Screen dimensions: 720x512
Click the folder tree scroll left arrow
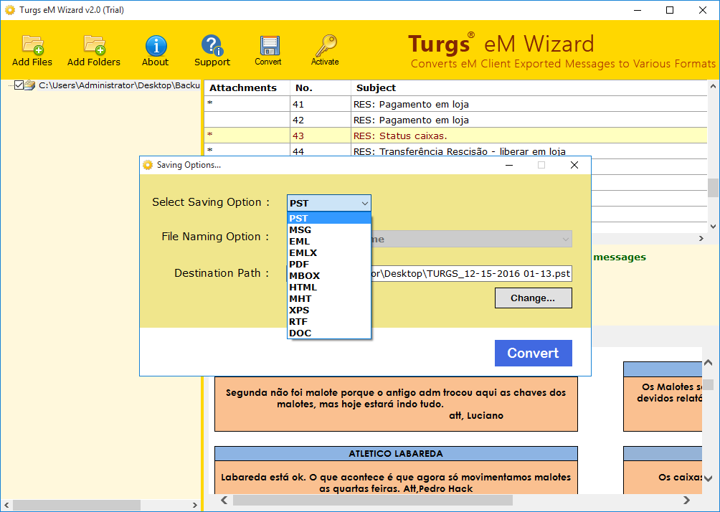click(6, 505)
